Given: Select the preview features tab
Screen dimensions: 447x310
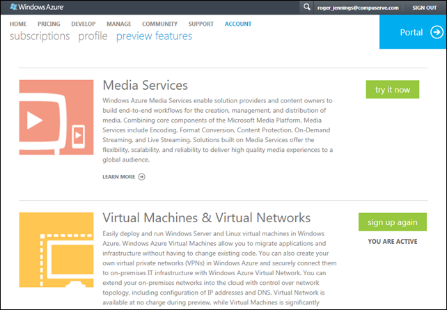Looking at the screenshot, I should coord(154,36).
